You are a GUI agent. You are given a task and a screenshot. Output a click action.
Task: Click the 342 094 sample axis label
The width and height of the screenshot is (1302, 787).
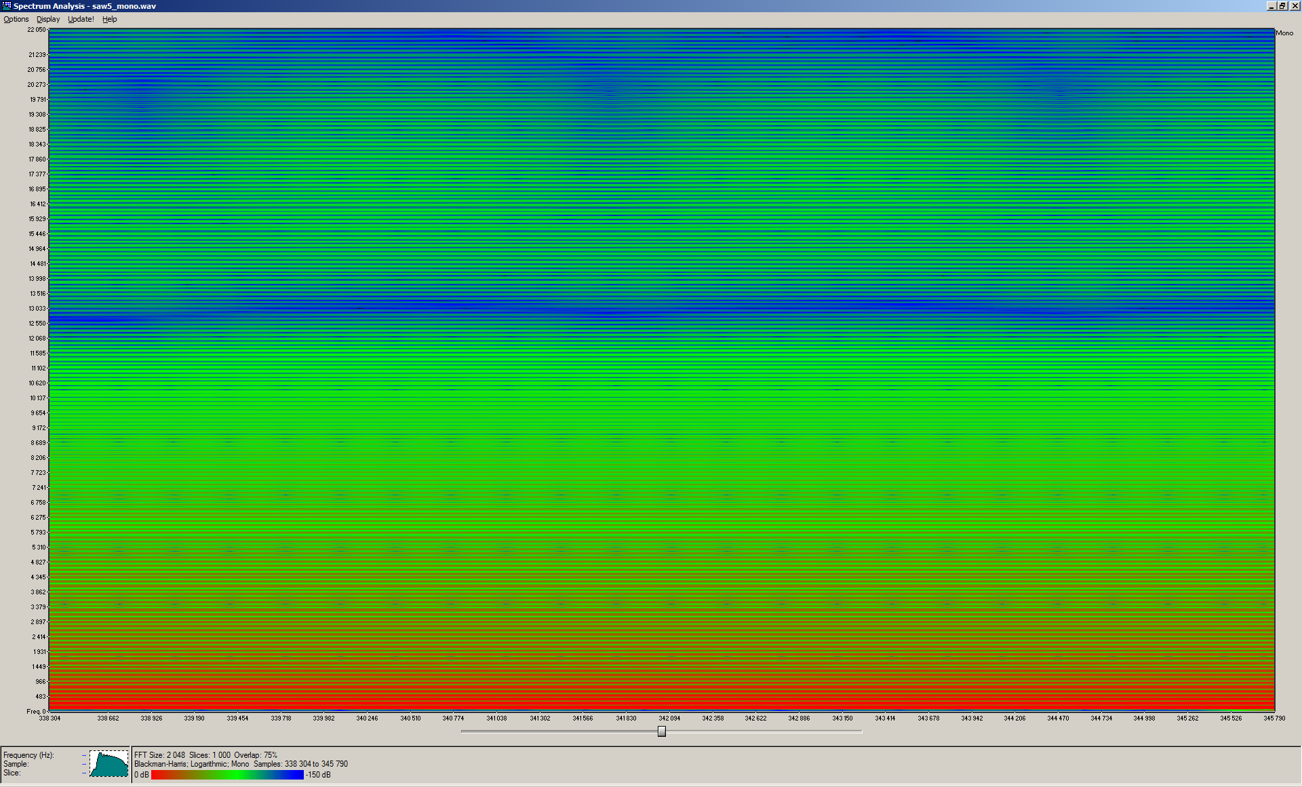point(669,718)
